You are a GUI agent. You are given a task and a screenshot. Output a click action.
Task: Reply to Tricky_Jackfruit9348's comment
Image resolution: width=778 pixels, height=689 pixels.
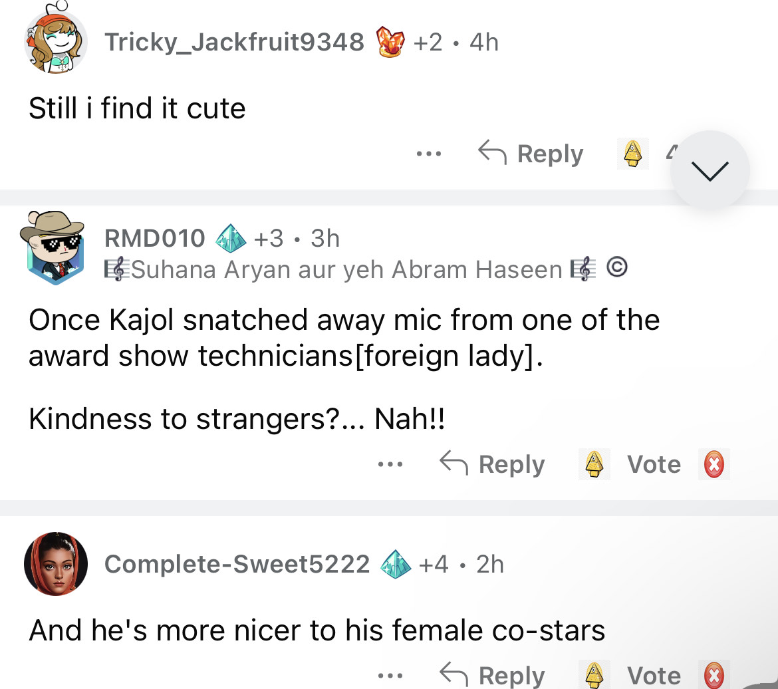(x=531, y=154)
